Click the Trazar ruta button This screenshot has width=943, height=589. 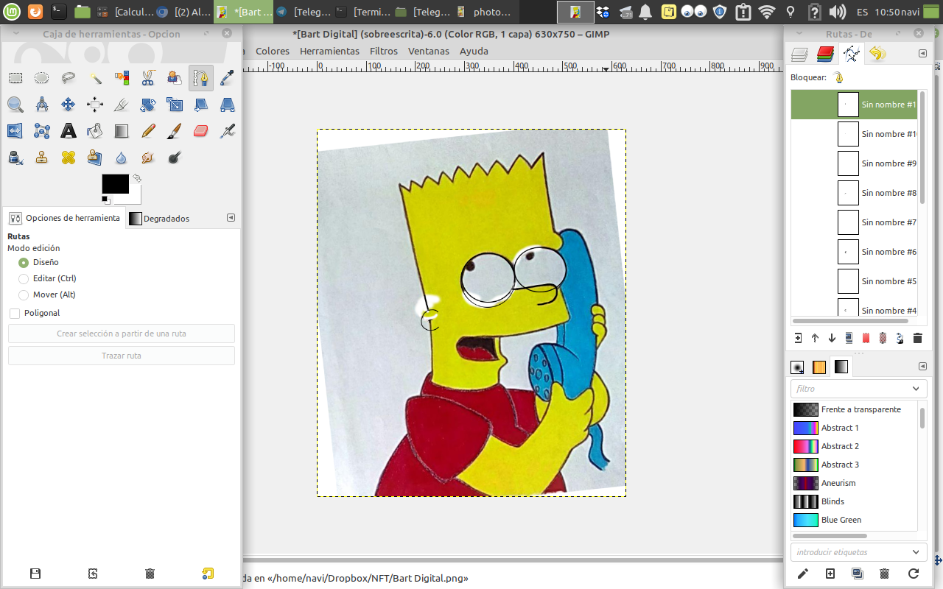[122, 356]
